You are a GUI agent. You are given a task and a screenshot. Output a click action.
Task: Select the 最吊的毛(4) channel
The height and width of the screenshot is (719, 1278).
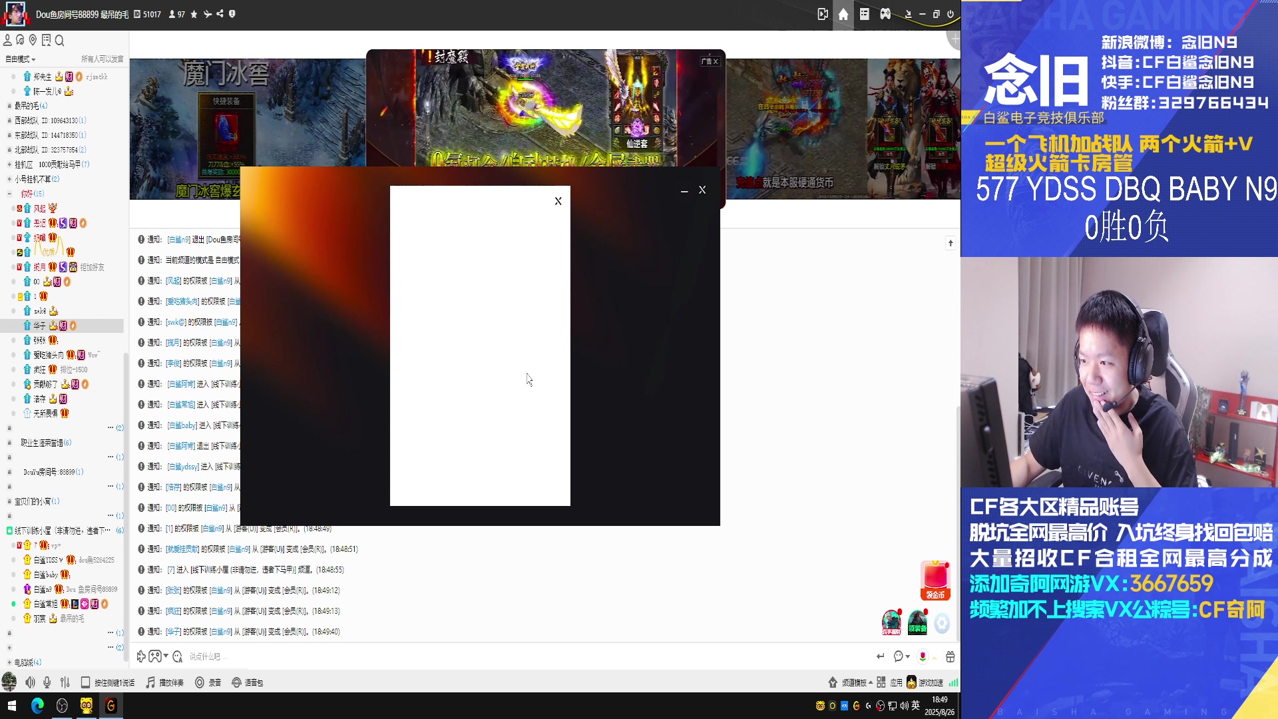tap(31, 106)
